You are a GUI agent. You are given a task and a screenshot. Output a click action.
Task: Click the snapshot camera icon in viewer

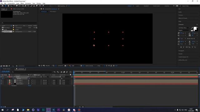click(65, 66)
